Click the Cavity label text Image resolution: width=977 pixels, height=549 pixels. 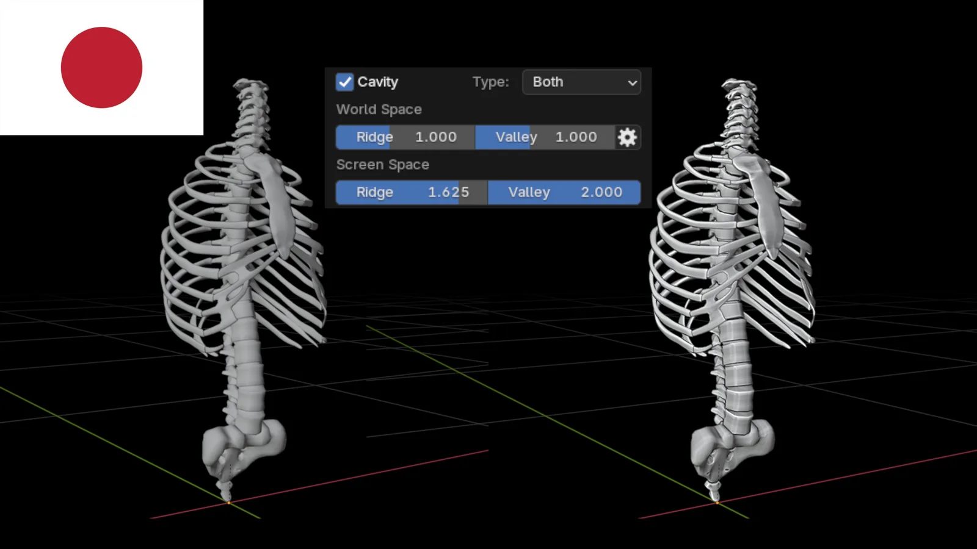[377, 82]
